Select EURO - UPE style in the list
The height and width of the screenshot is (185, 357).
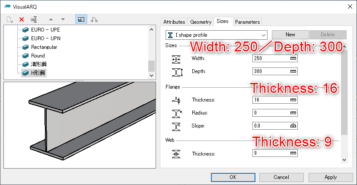[45, 30]
